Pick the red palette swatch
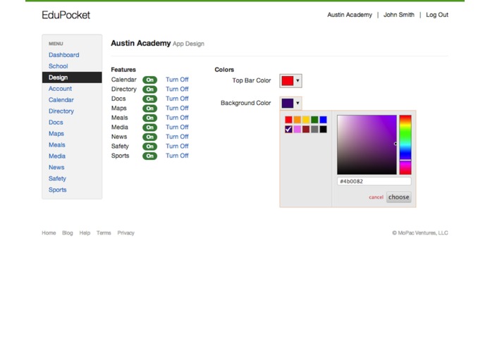This screenshot has height=348, width=490. [288, 120]
